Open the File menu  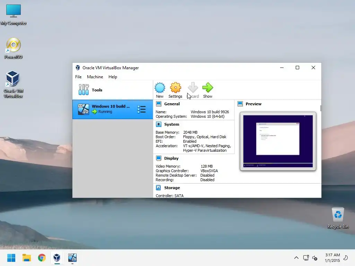(x=78, y=77)
